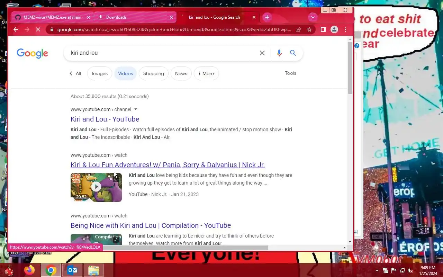The width and height of the screenshot is (443, 277).
Task: Submit search with the magnifier icon
Action: [293, 53]
